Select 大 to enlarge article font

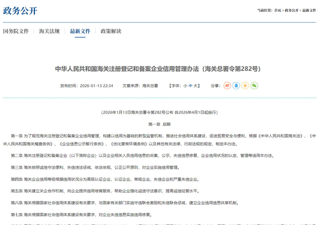pos(195,86)
